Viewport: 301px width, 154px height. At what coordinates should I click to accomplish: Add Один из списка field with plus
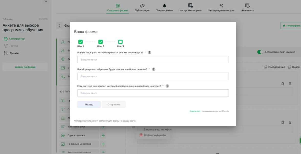pos(103,135)
